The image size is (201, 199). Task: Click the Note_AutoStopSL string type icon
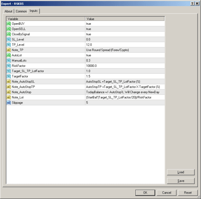[9, 81]
